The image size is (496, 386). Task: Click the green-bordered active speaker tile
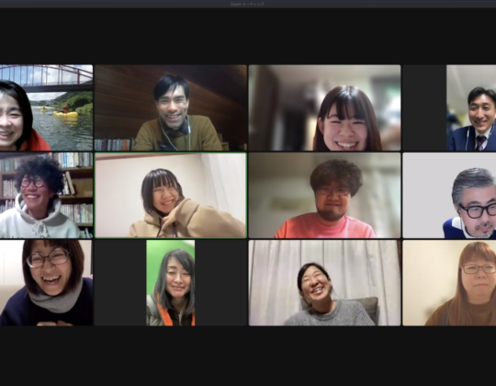[171, 195]
